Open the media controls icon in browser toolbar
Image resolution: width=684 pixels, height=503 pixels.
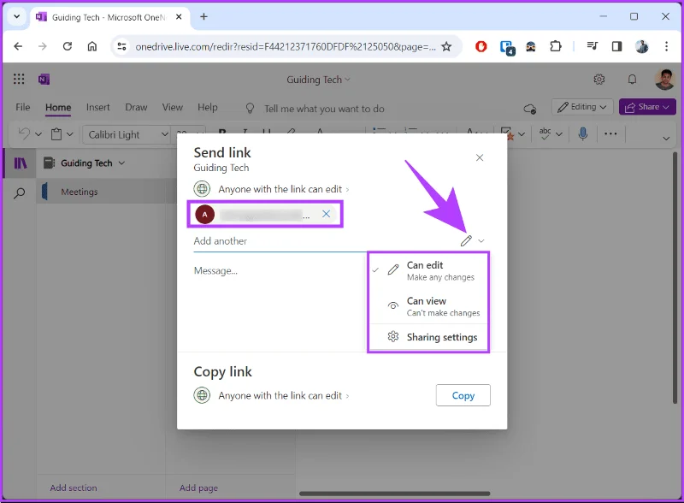coord(592,46)
